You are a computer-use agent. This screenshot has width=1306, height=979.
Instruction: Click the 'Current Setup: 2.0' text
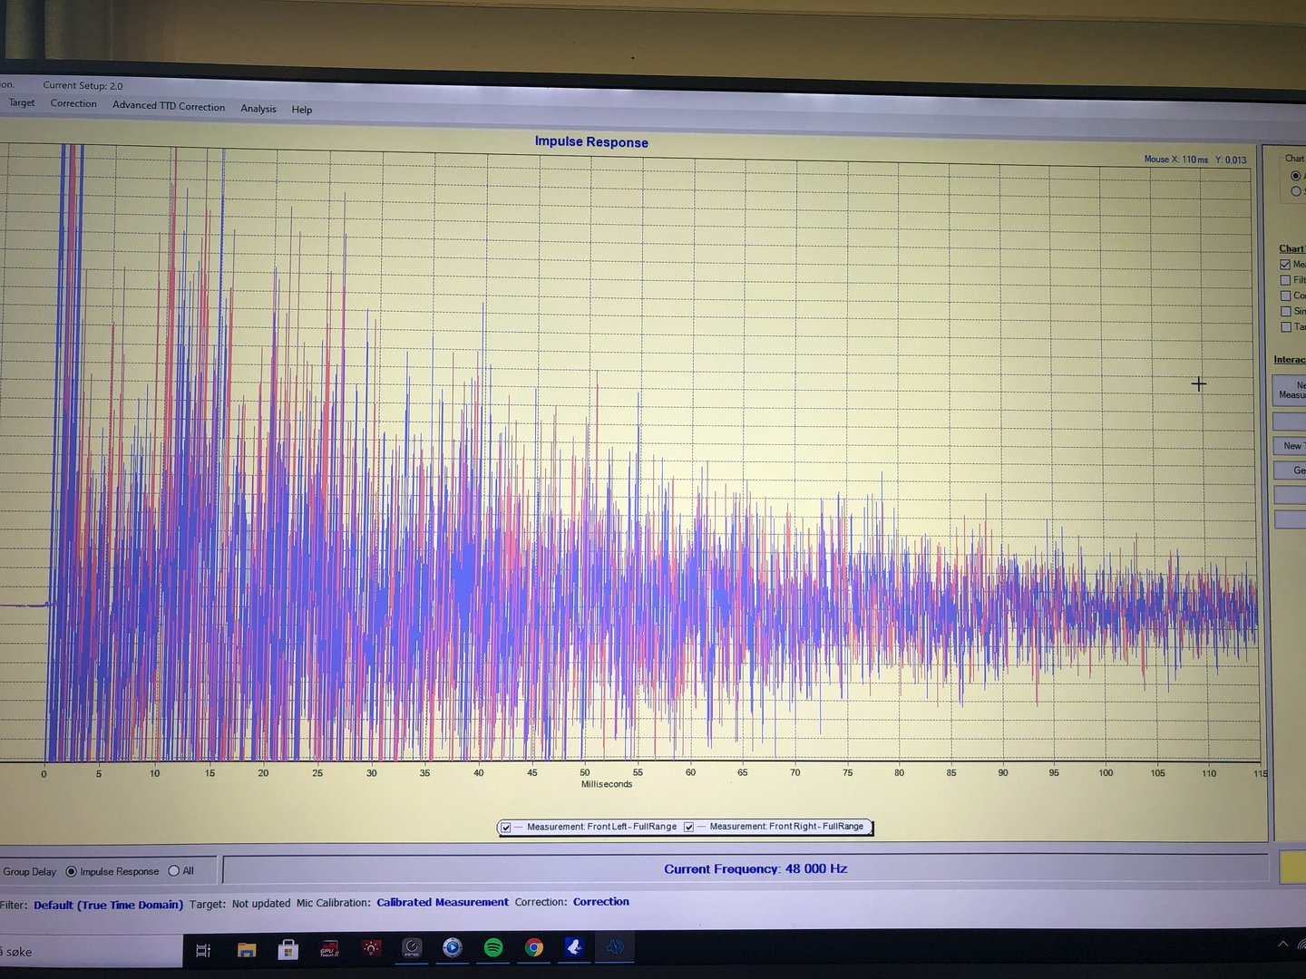click(83, 86)
